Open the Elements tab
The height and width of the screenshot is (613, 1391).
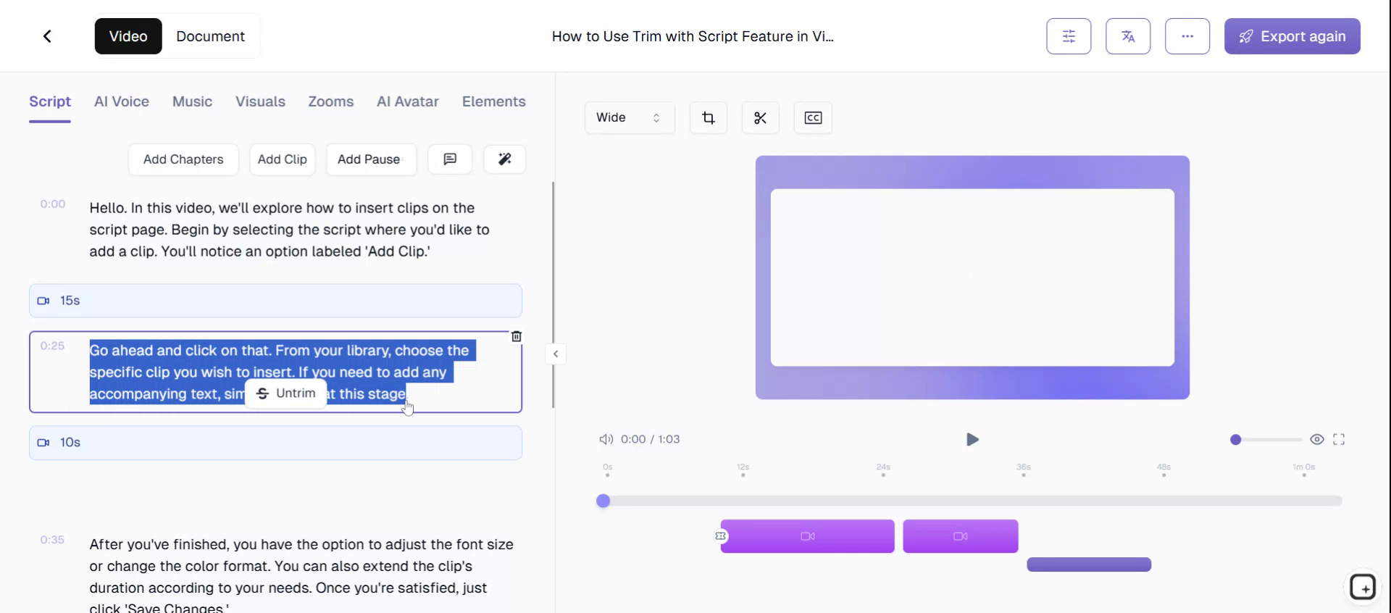tap(494, 101)
